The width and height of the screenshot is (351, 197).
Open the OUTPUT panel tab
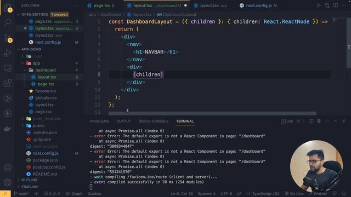pos(123,121)
